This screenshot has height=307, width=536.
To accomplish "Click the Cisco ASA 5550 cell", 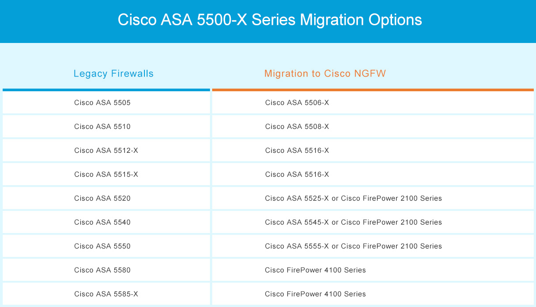I will click(x=102, y=246).
